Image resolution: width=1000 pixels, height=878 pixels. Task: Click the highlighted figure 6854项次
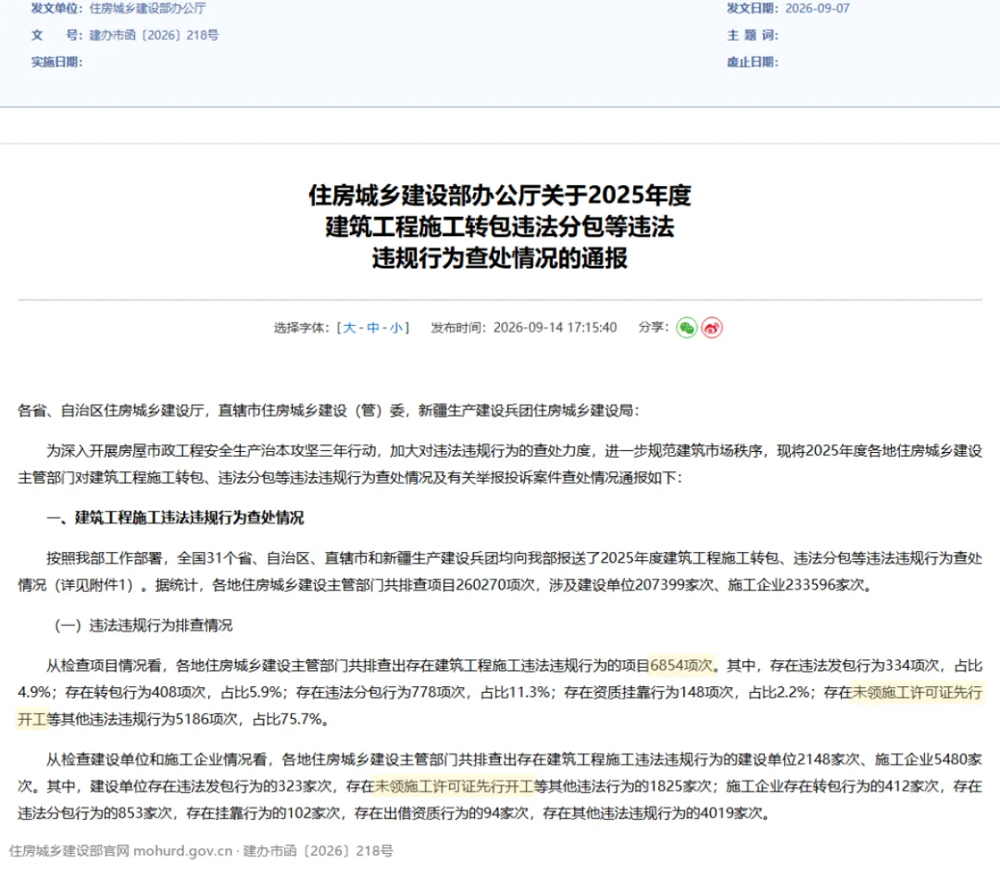(682, 665)
